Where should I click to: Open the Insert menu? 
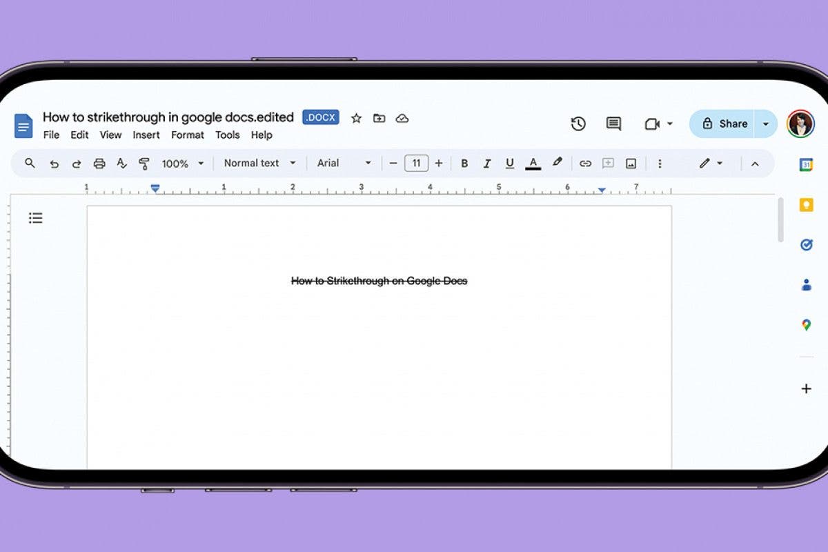point(146,135)
